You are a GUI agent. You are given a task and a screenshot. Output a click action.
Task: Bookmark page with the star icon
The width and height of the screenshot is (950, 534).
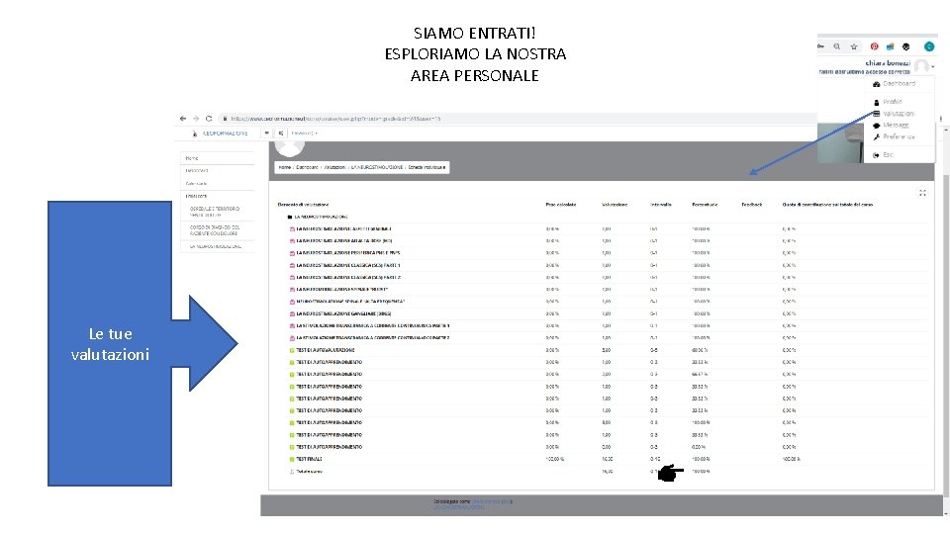854,46
